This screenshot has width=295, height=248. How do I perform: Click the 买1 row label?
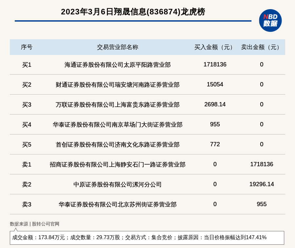click(27, 65)
